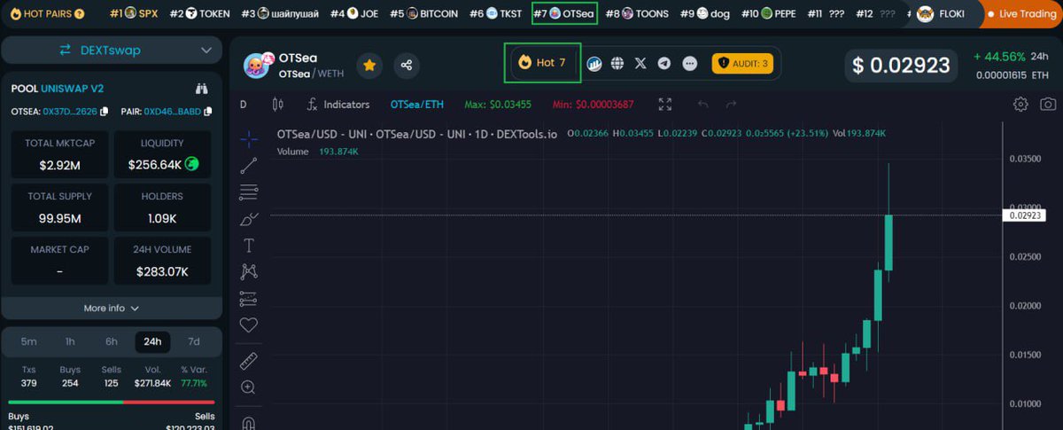Expand the DEXTswap panel
The height and width of the screenshot is (430, 1063).
click(x=112, y=51)
